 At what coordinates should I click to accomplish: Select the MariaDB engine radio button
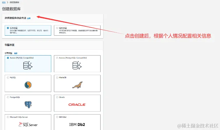[57, 77]
